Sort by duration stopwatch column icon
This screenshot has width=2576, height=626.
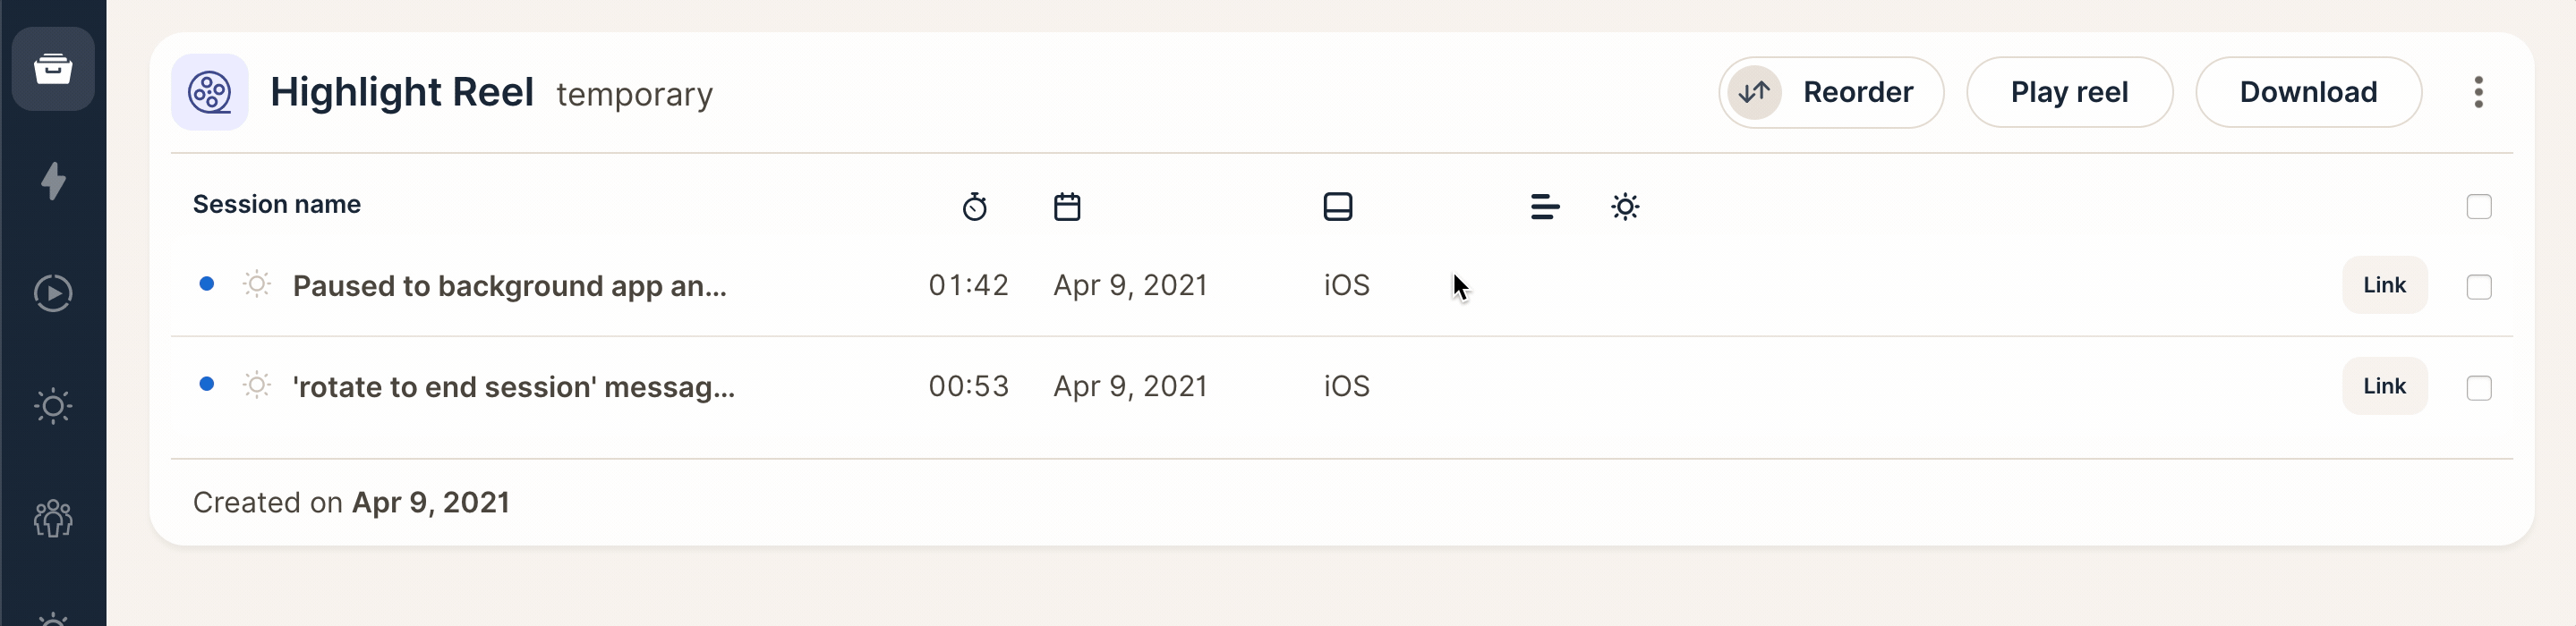(x=974, y=207)
